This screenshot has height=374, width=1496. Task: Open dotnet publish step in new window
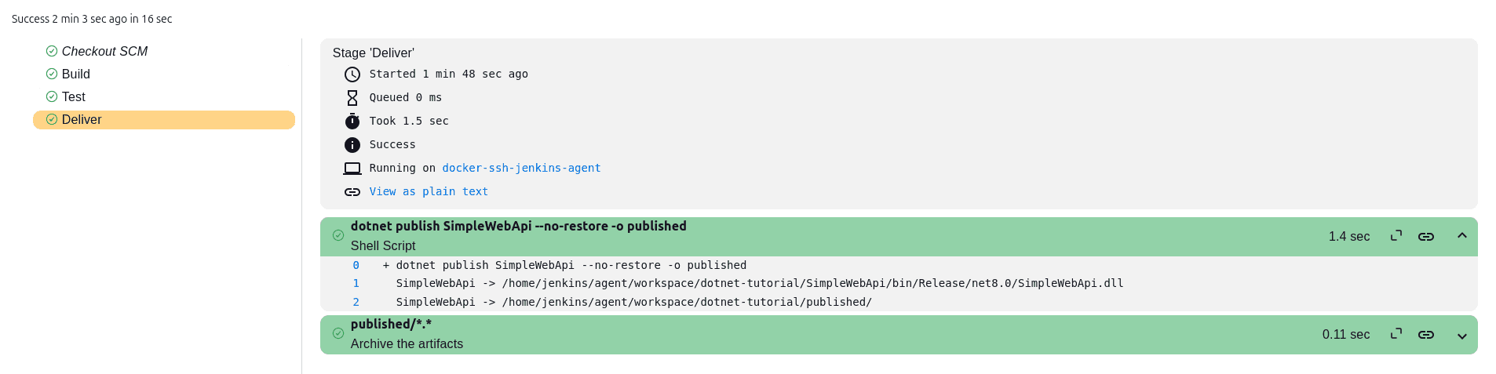point(1396,236)
